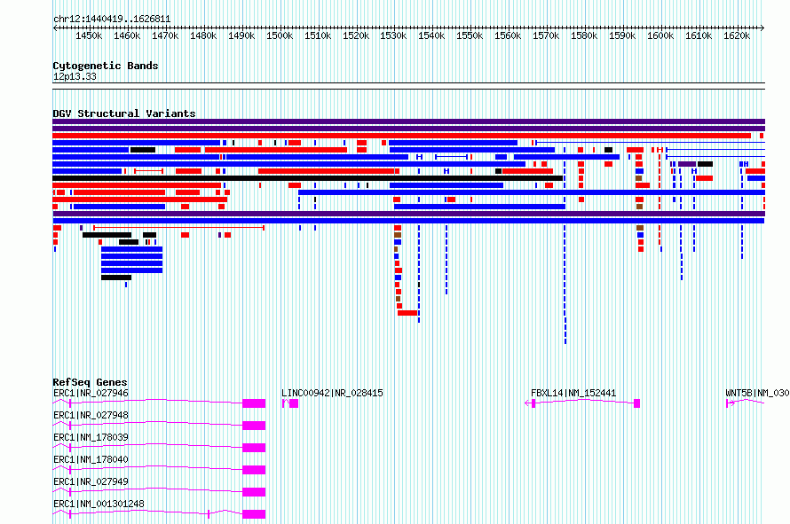The height and width of the screenshot is (524, 790).
Task: Open the ERC1|NR_027946 transcript label
Action: pos(91,393)
